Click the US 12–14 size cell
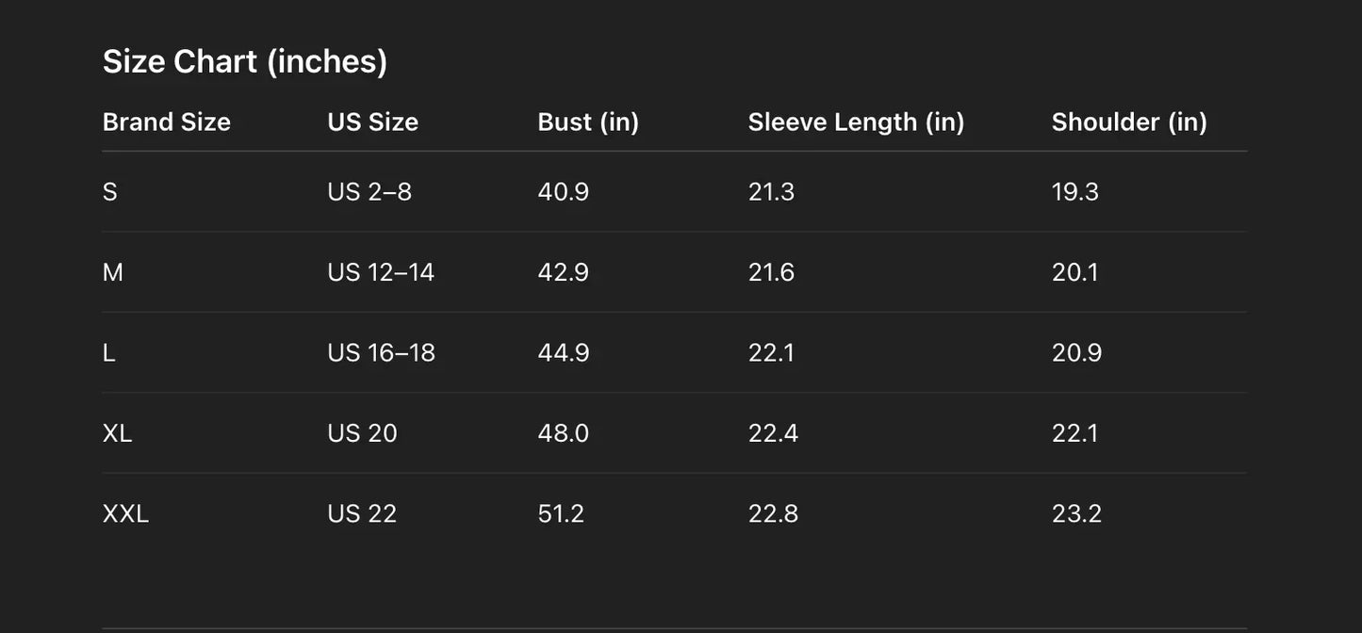1362x633 pixels. 381,272
